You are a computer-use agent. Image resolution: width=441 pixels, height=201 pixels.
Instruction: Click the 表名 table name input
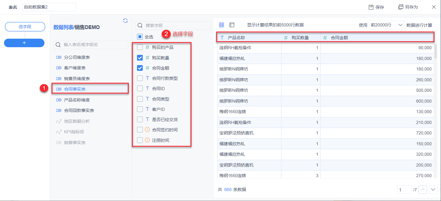[49, 7]
